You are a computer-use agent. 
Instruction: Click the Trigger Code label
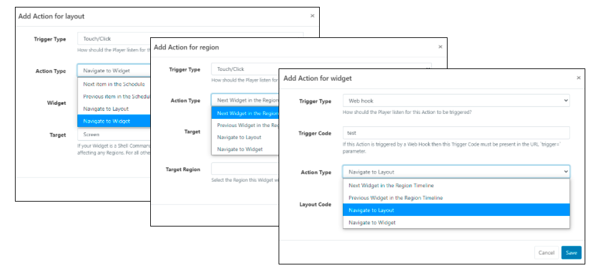point(315,133)
